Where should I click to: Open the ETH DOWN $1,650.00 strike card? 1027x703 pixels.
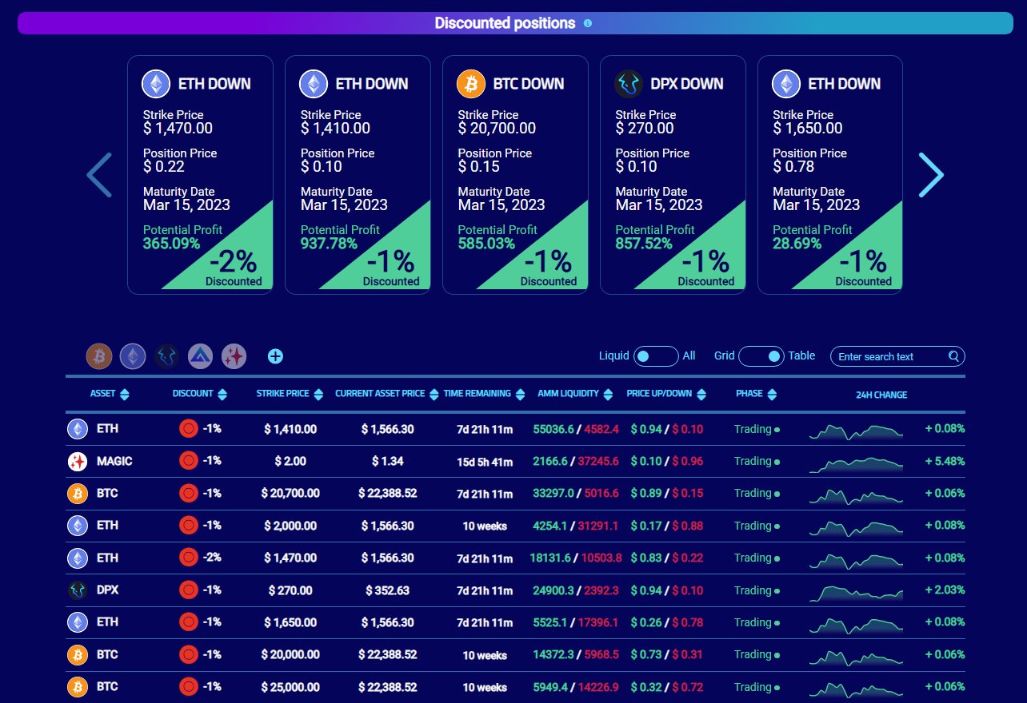[x=830, y=175]
